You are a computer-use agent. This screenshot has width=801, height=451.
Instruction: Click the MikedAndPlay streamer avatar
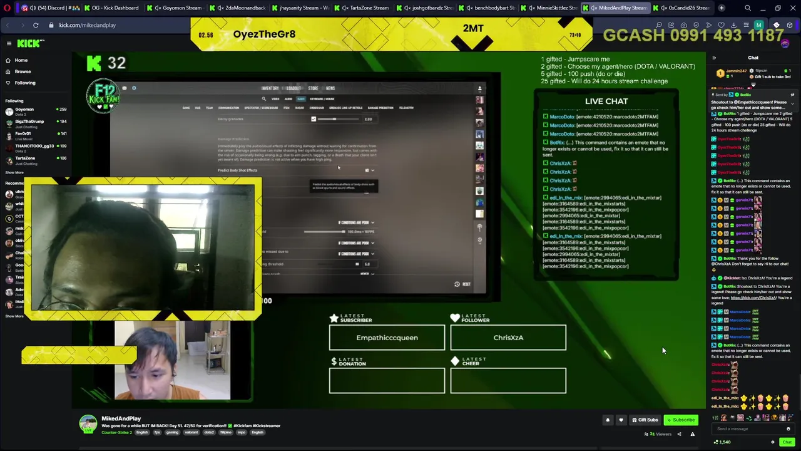[x=88, y=424]
